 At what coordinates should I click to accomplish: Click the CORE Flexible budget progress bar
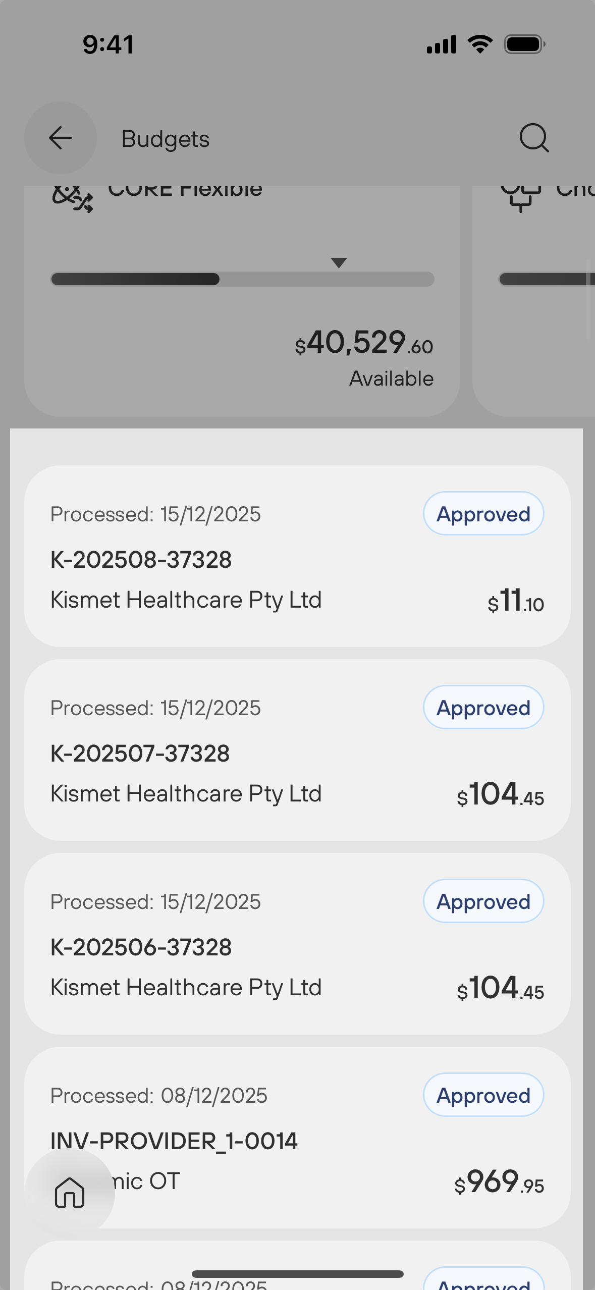242,279
